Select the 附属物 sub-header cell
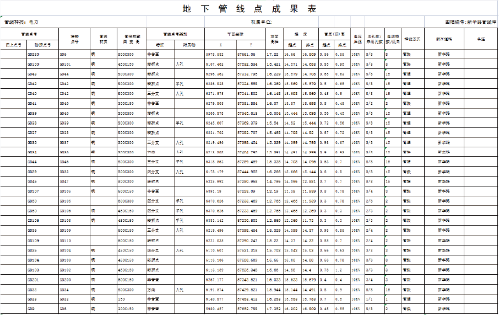Image resolution: width=499 pixels, height=315 pixels. tap(189, 45)
